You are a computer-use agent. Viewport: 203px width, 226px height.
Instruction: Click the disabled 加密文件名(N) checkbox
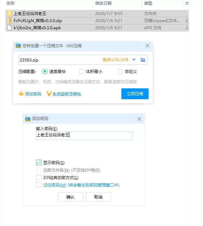(x=39, y=170)
